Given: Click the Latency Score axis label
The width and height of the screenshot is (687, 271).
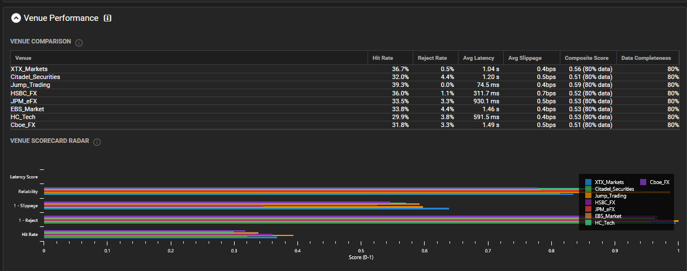Looking at the screenshot, I should point(24,177).
